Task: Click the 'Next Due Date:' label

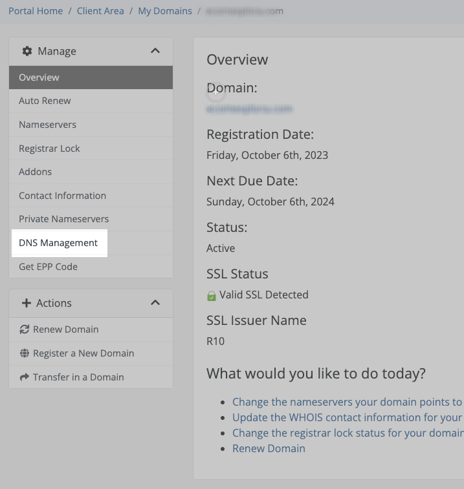Action: coord(252,181)
